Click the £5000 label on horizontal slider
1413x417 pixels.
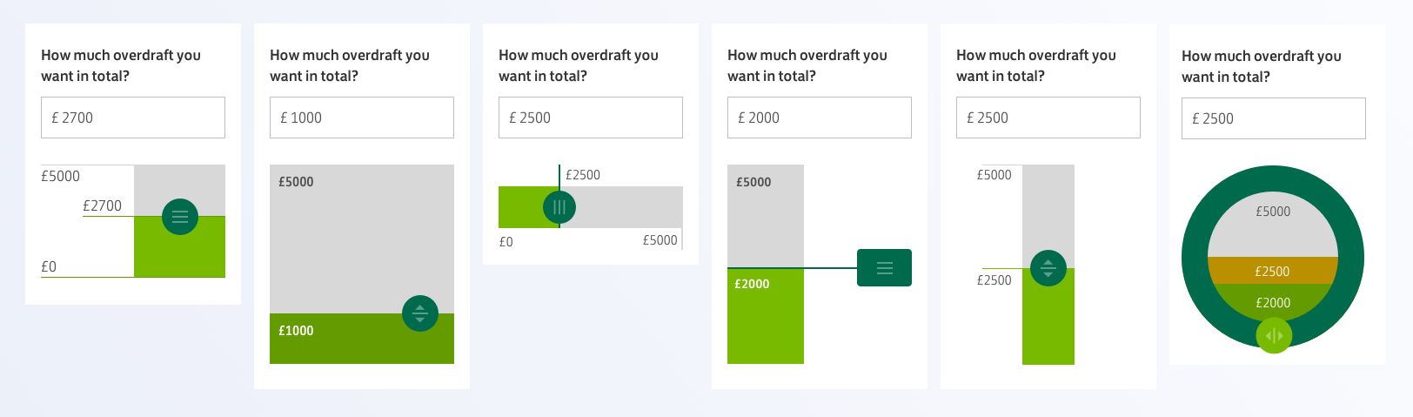(x=660, y=240)
